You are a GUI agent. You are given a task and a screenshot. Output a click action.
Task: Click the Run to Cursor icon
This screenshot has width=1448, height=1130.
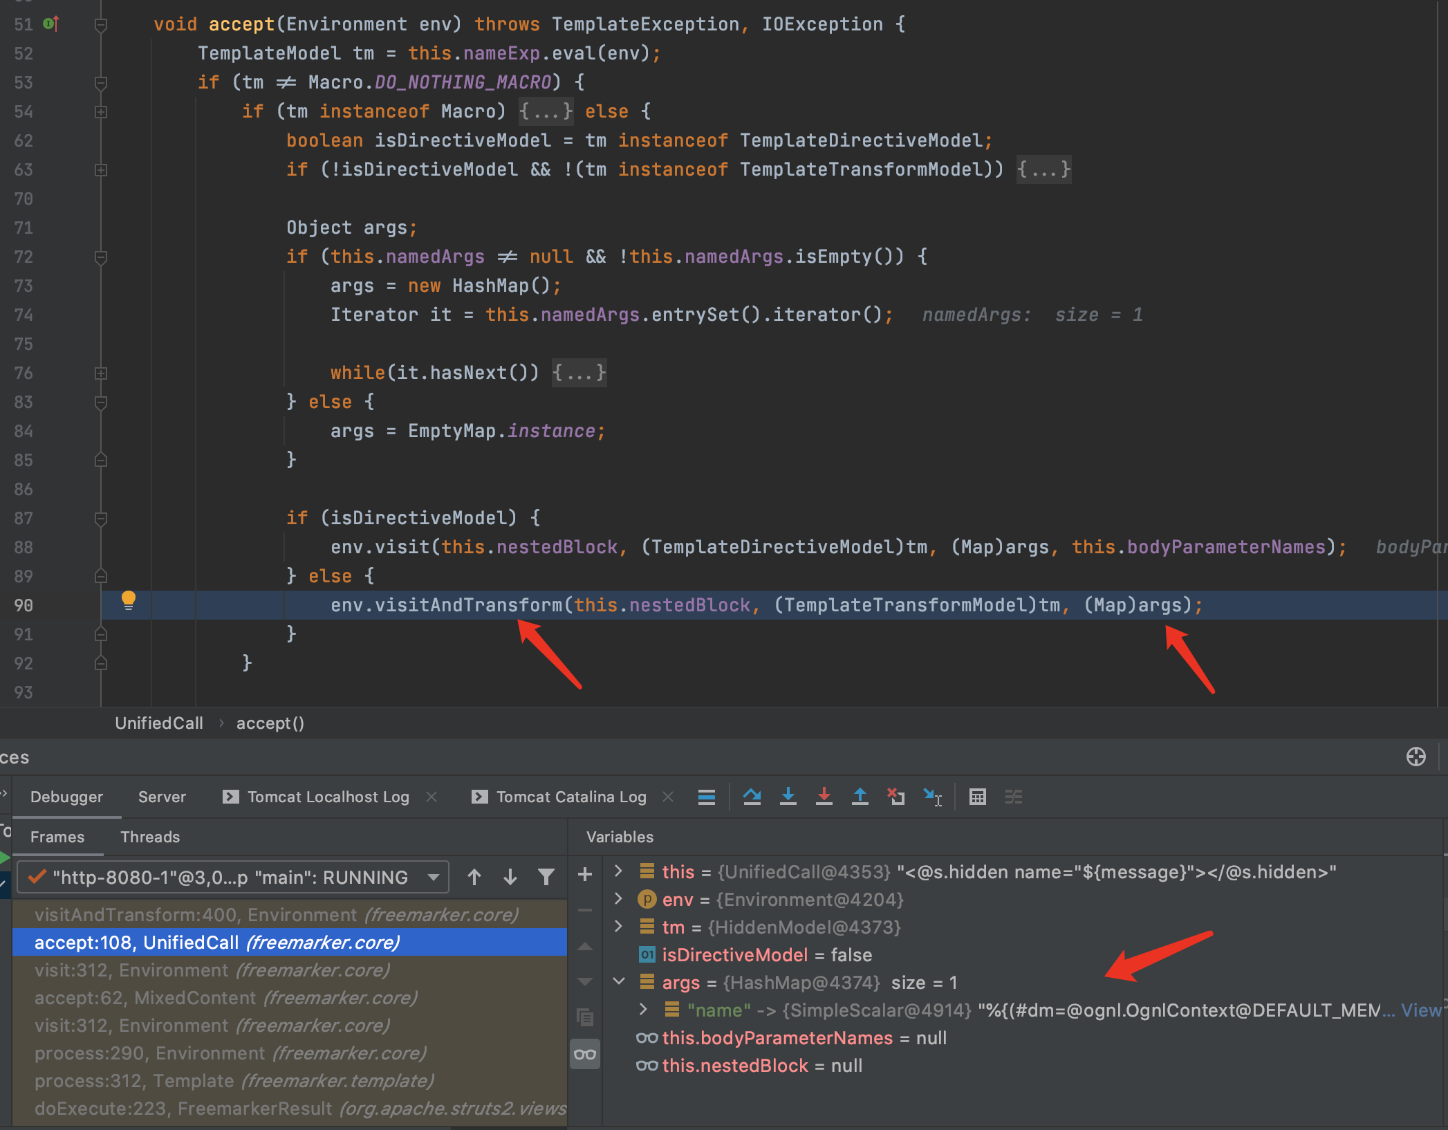932,797
